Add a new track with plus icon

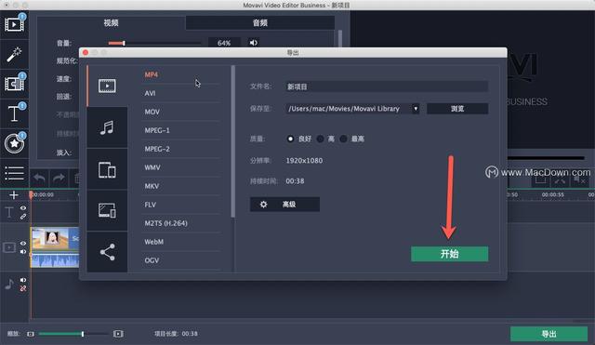coord(14,194)
